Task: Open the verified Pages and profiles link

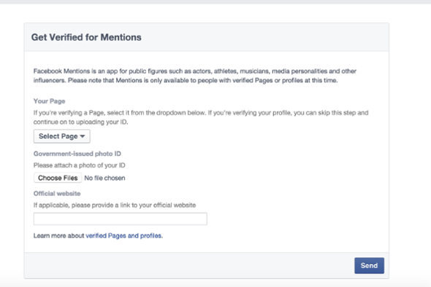Action: (123, 236)
